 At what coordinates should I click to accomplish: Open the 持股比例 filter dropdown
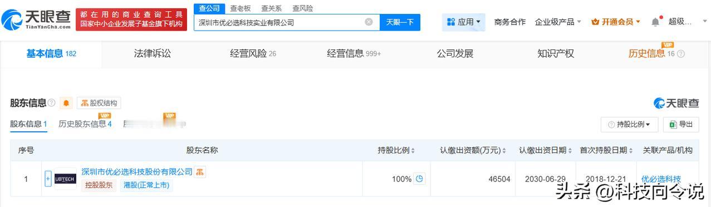pyautogui.click(x=629, y=125)
